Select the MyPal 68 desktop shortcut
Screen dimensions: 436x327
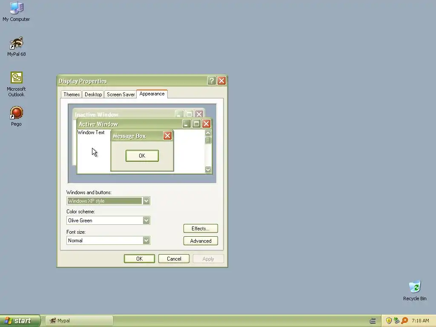click(17, 46)
